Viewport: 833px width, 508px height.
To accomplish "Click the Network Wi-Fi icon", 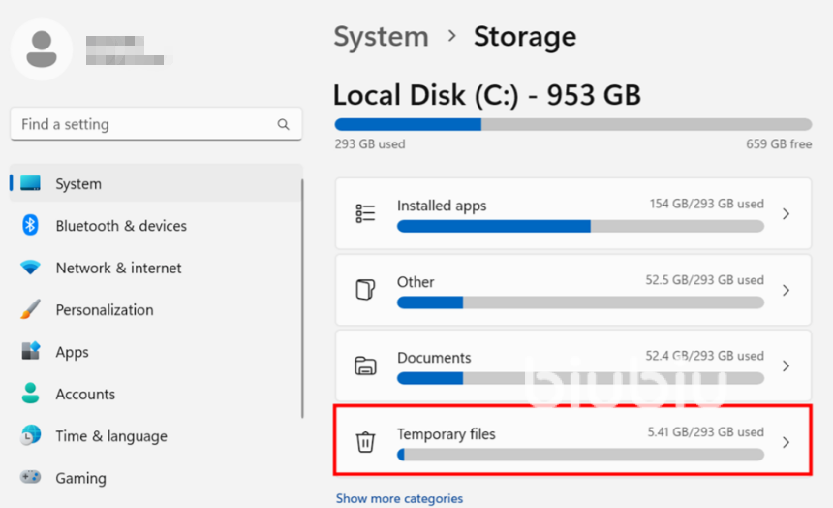I will (30, 268).
